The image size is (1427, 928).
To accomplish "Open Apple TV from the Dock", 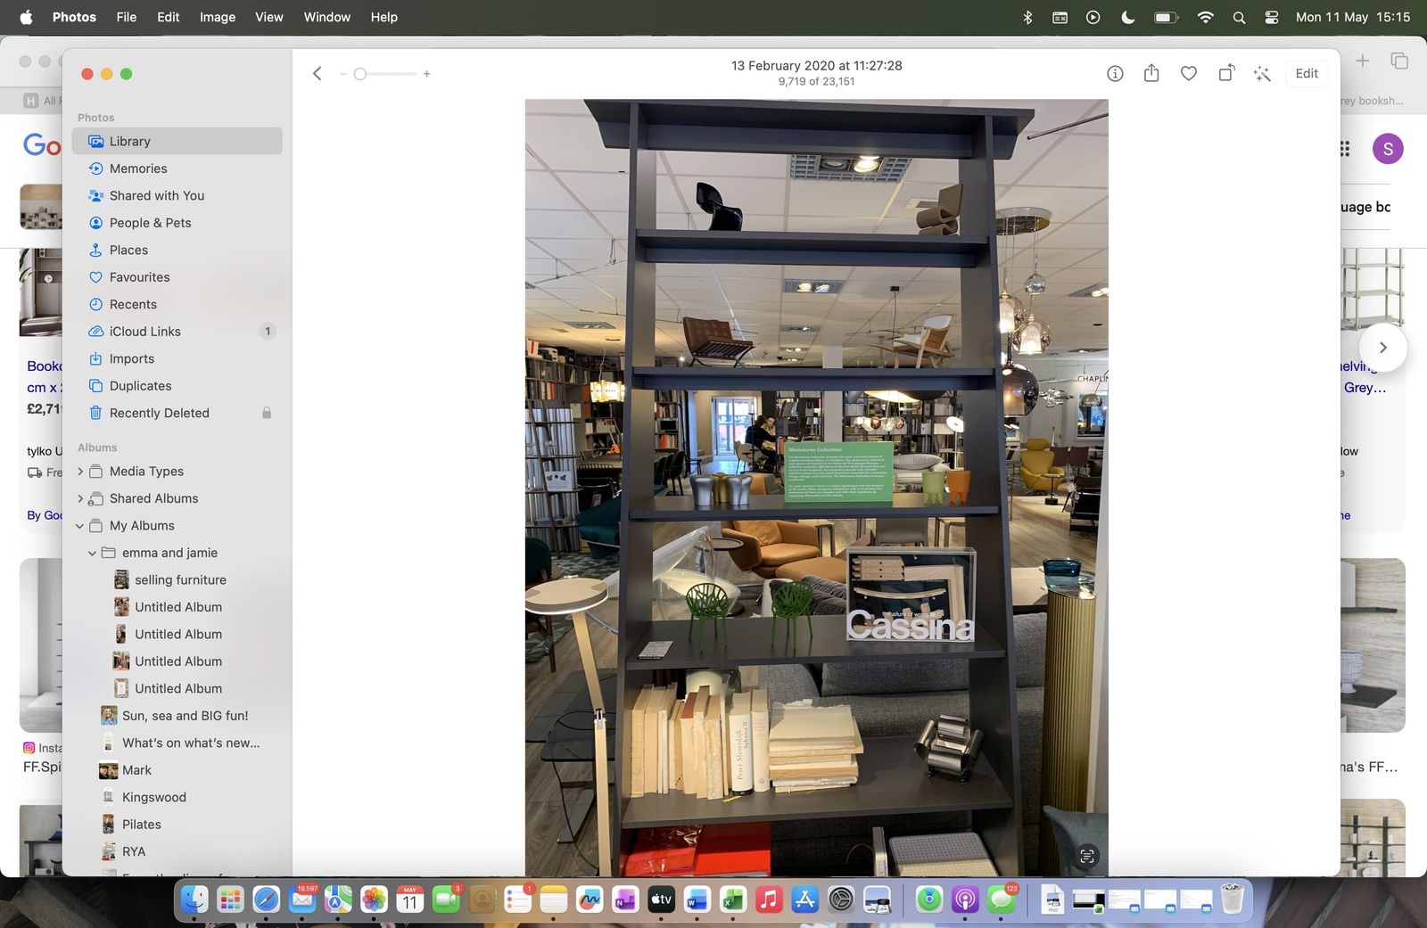I will tap(661, 899).
